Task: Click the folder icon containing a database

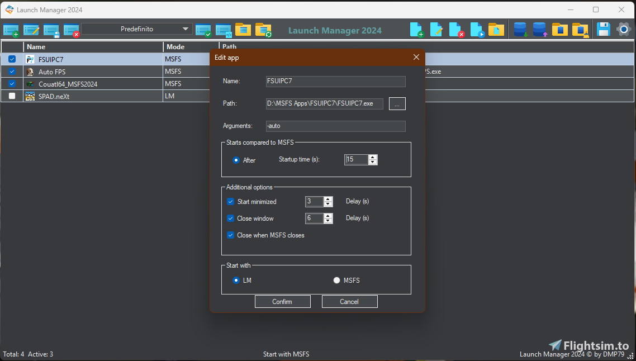Action: click(560, 30)
